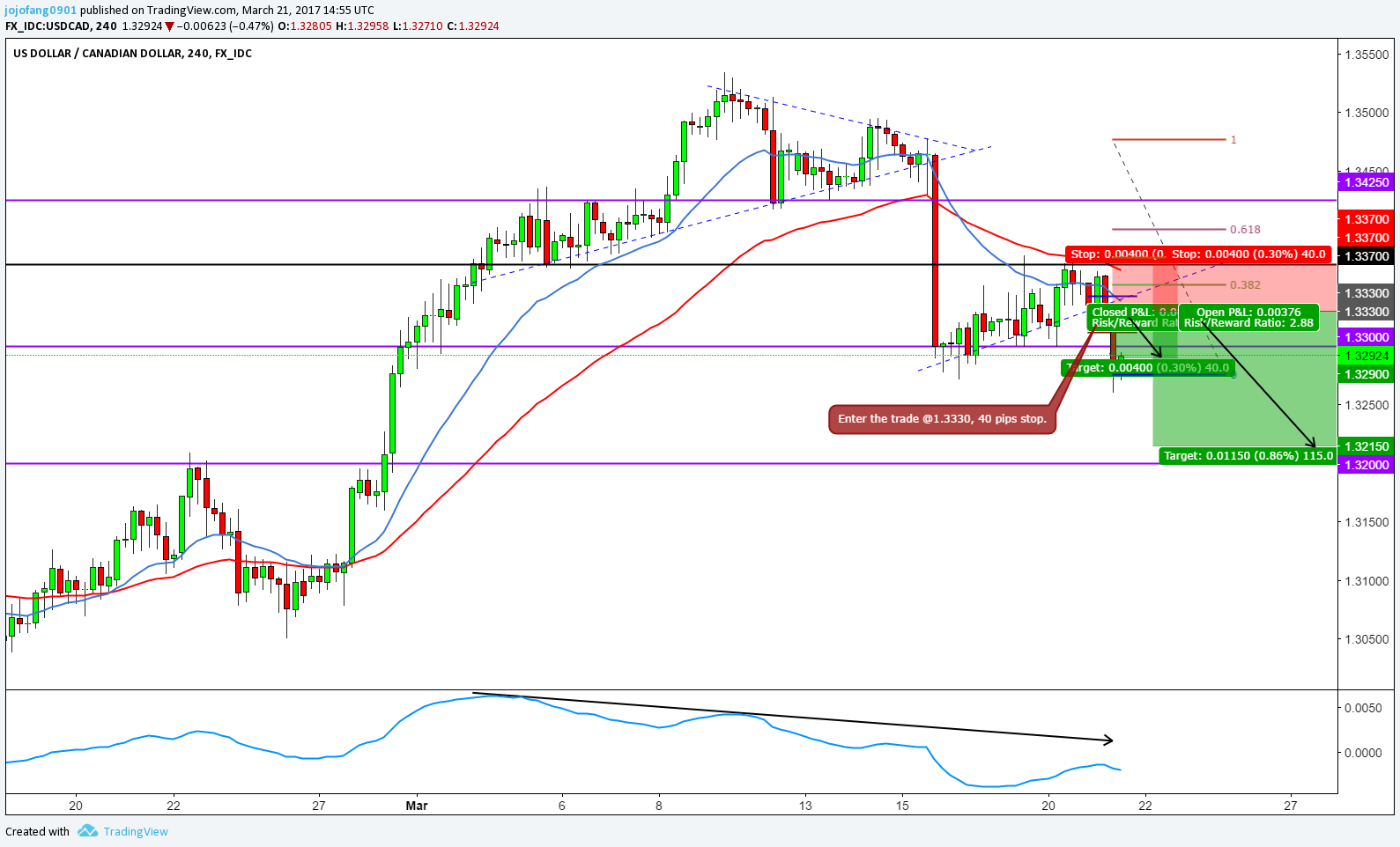1400x847 pixels.
Task: Click the '13' date axis label
Action: coord(804,806)
